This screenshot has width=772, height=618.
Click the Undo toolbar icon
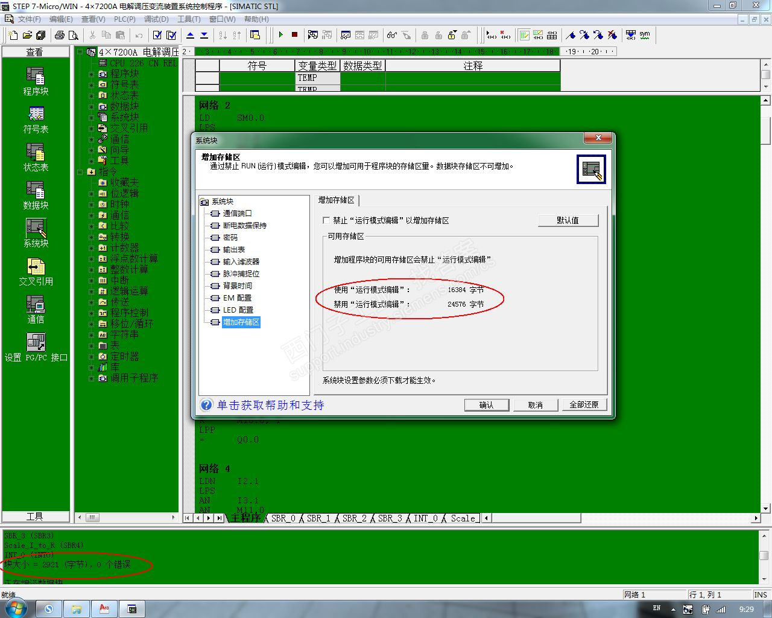coord(139,35)
